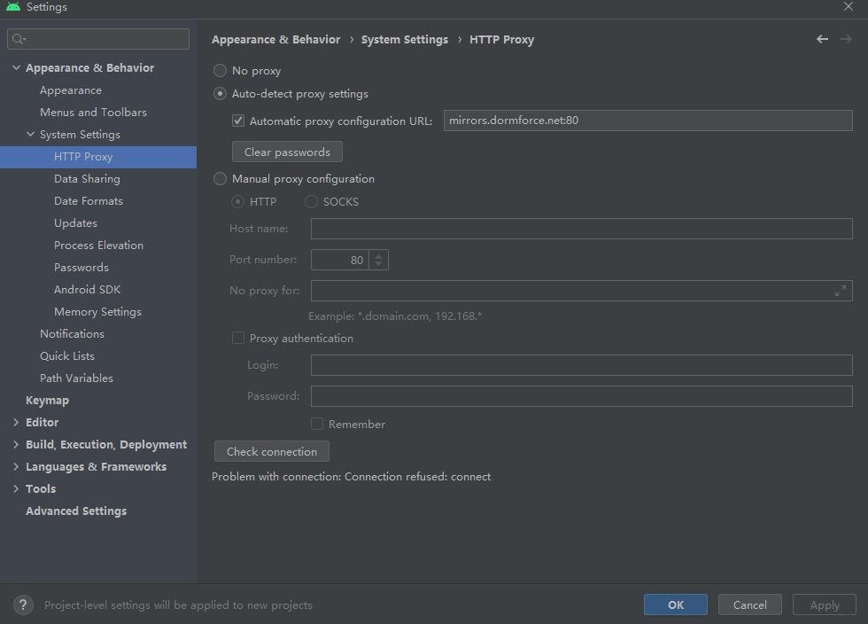Select the No proxy radio button
The image size is (868, 624).
221,71
